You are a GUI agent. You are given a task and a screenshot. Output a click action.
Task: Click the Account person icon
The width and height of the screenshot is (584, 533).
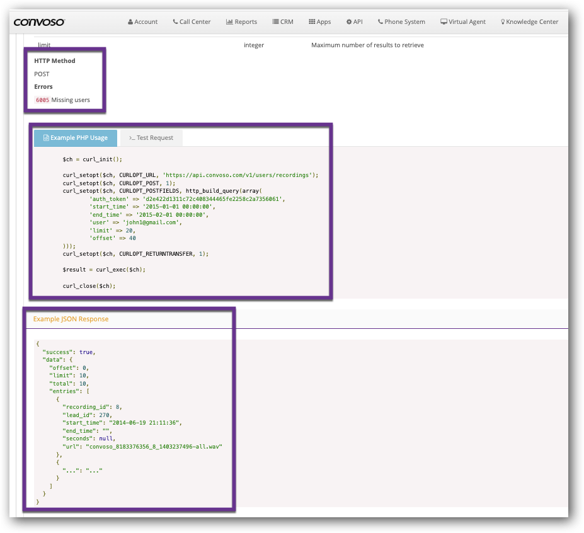point(130,22)
